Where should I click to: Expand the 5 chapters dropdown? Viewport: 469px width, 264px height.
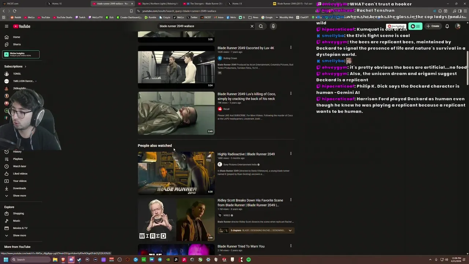pyautogui.click(x=290, y=230)
